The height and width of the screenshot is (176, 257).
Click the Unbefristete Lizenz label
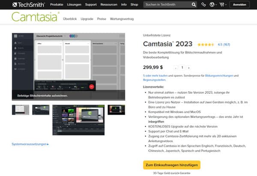[157, 35]
